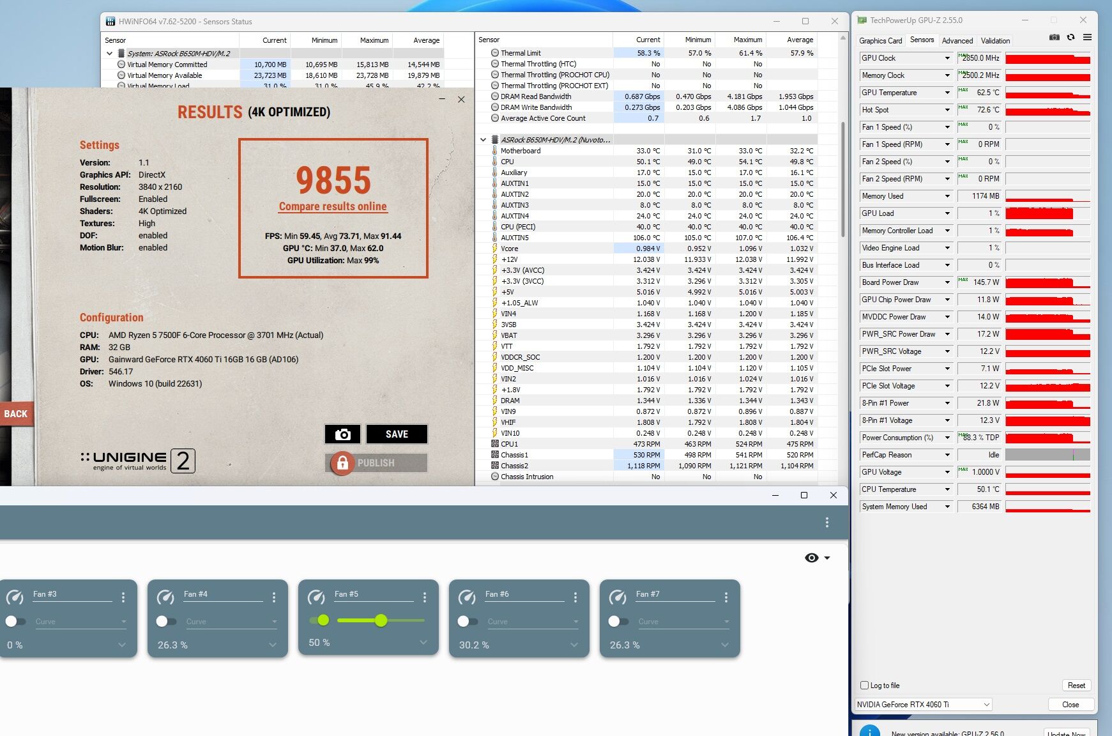Toggle the Fan #7 manual control switch
Image resolution: width=1112 pixels, height=736 pixels.
tap(618, 621)
